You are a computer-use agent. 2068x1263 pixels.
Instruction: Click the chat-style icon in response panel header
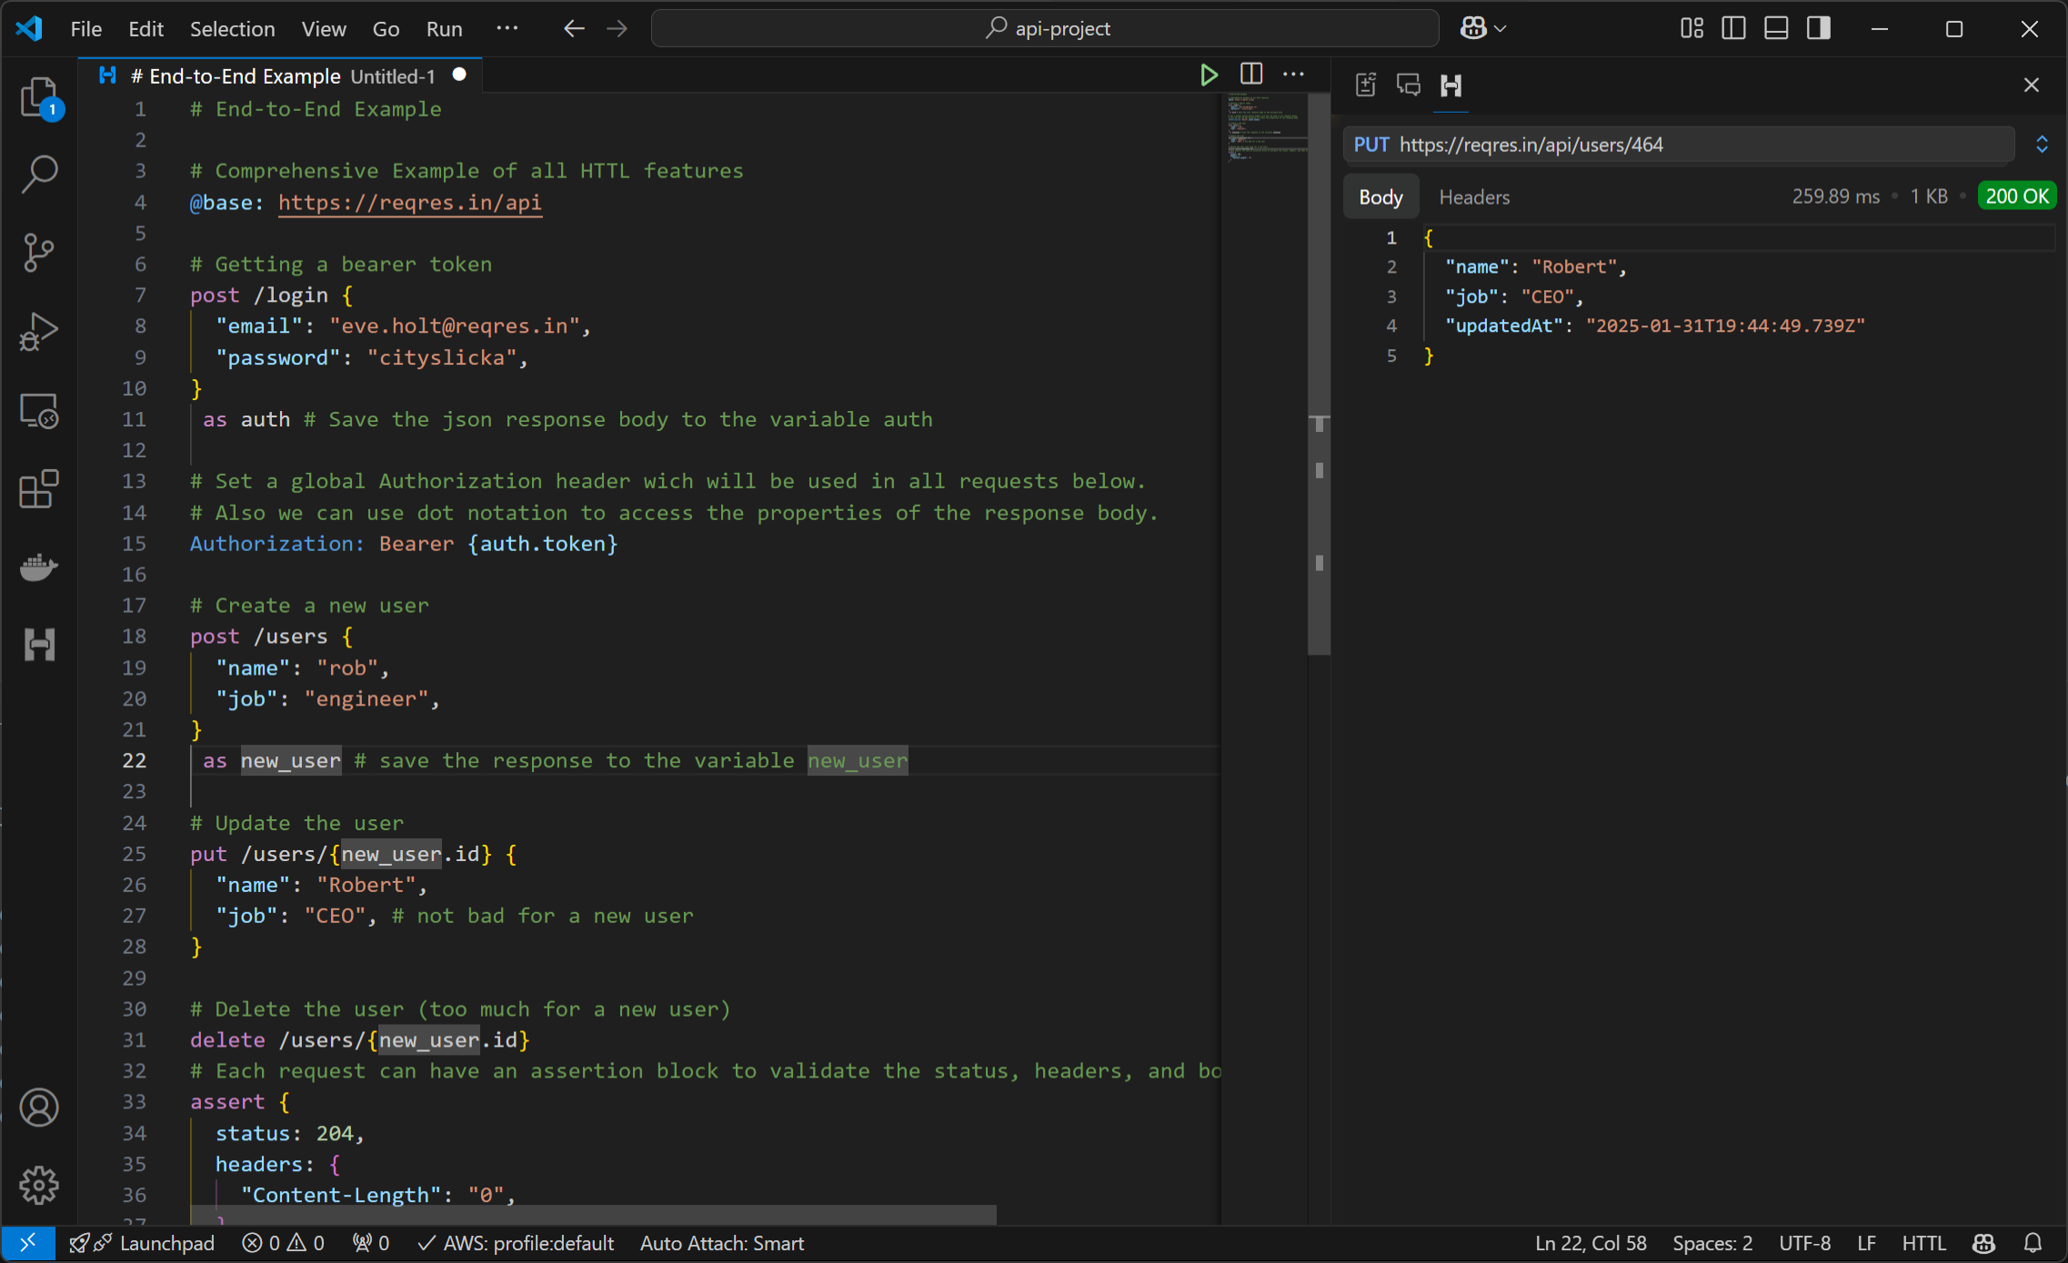click(x=1409, y=85)
